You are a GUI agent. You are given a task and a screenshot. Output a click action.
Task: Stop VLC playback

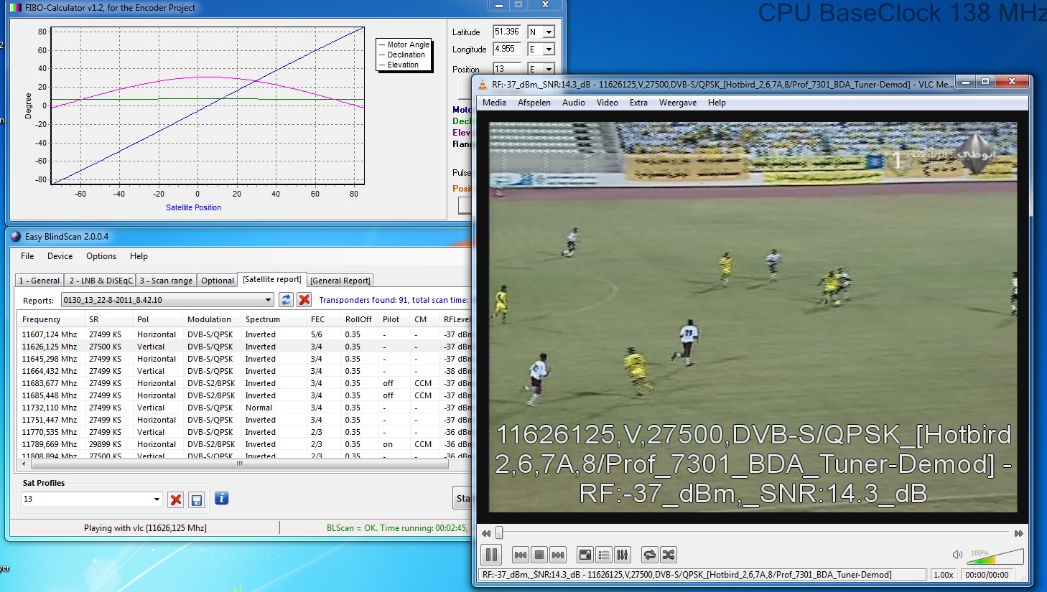click(539, 555)
